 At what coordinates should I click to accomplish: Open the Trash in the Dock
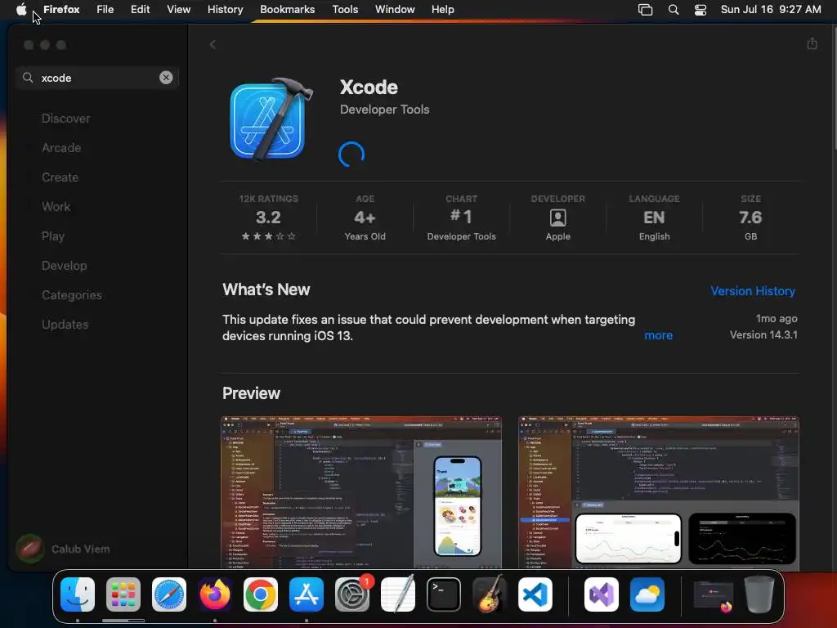759,594
